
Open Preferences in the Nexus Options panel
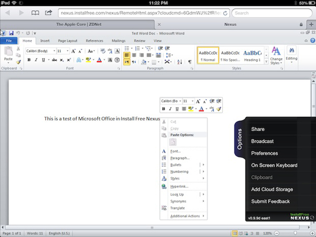[x=265, y=153]
